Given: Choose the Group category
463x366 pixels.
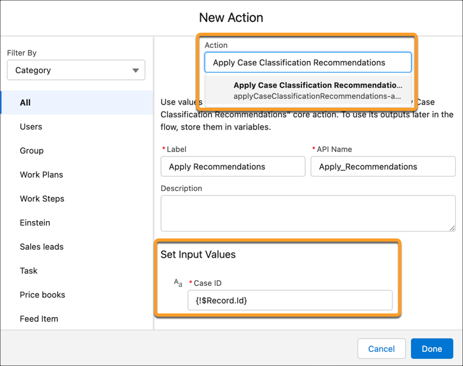Looking at the screenshot, I should click(31, 151).
